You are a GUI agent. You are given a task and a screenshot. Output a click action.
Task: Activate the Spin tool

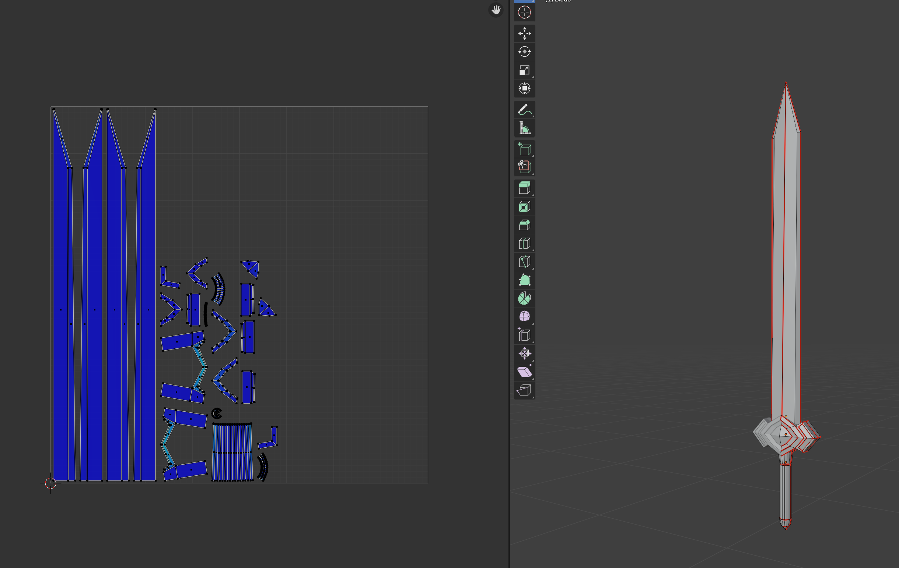click(x=524, y=298)
